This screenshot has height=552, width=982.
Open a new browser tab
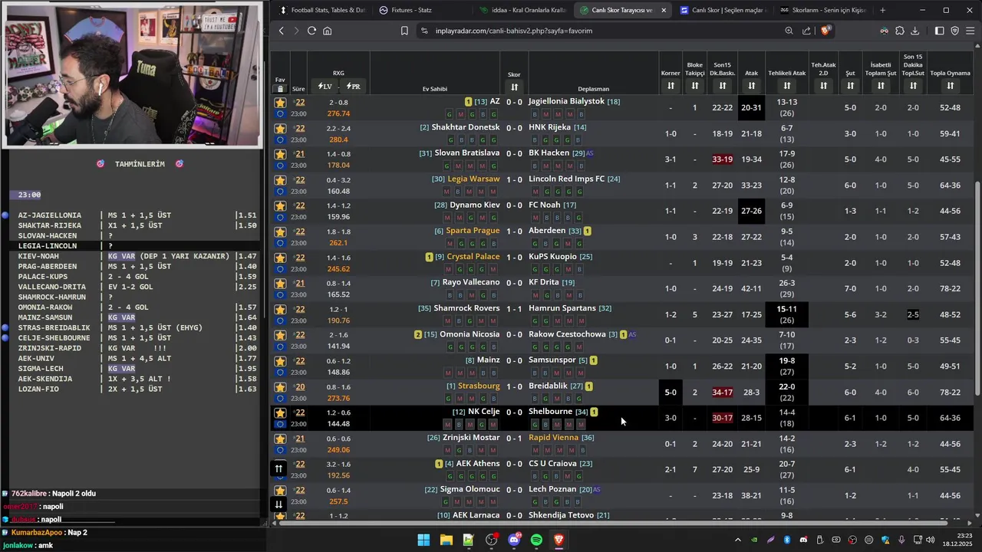coord(882,10)
